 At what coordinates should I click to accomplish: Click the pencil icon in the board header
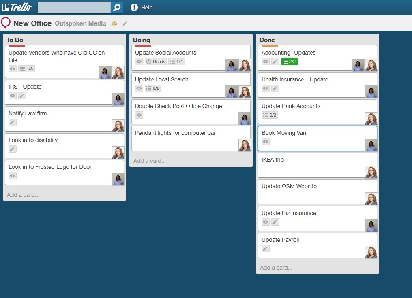tap(125, 23)
